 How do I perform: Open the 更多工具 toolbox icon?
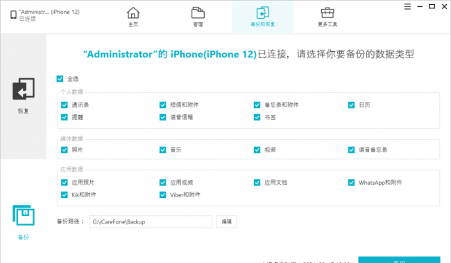pyautogui.click(x=327, y=13)
